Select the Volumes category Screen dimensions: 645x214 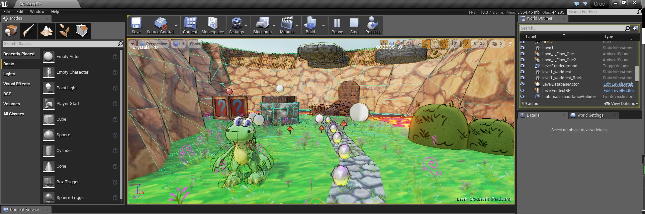point(12,104)
